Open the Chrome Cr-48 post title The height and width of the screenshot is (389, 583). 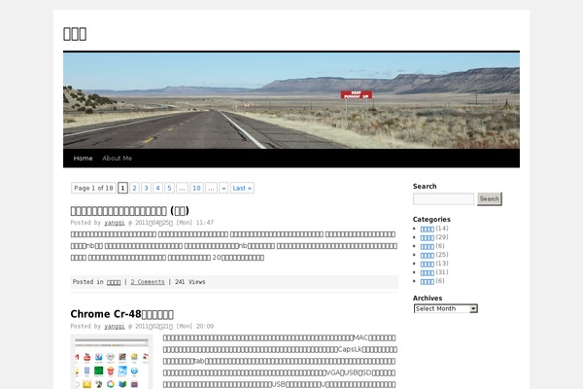[122, 314]
